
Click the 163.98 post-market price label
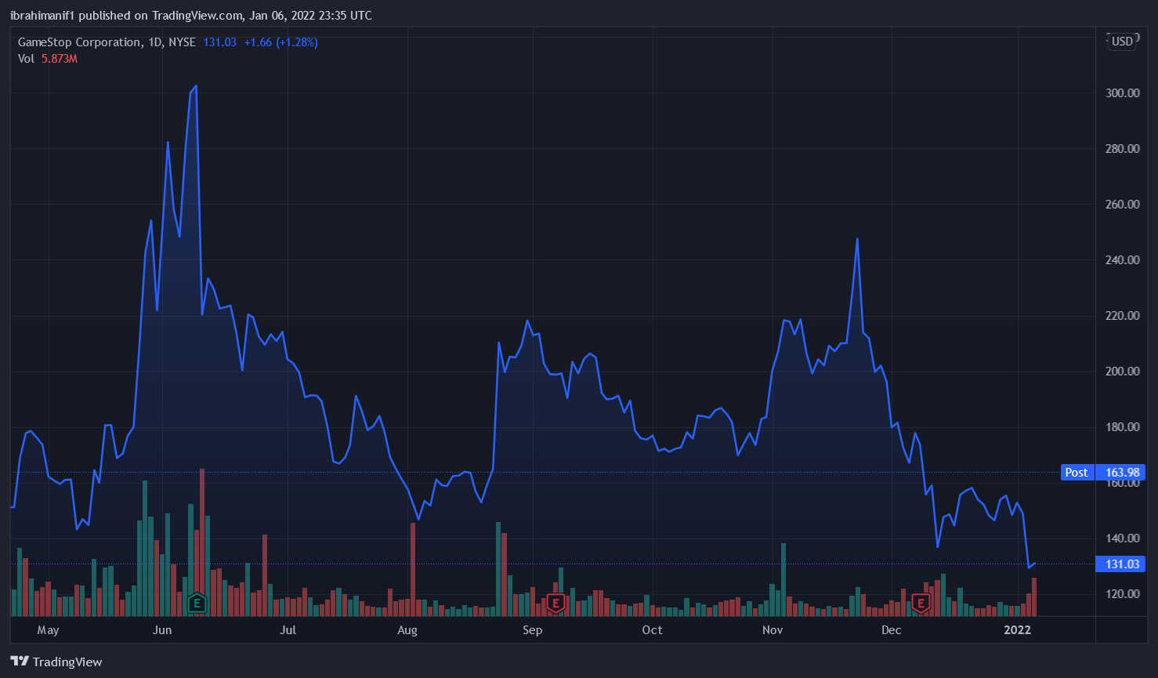point(1122,473)
